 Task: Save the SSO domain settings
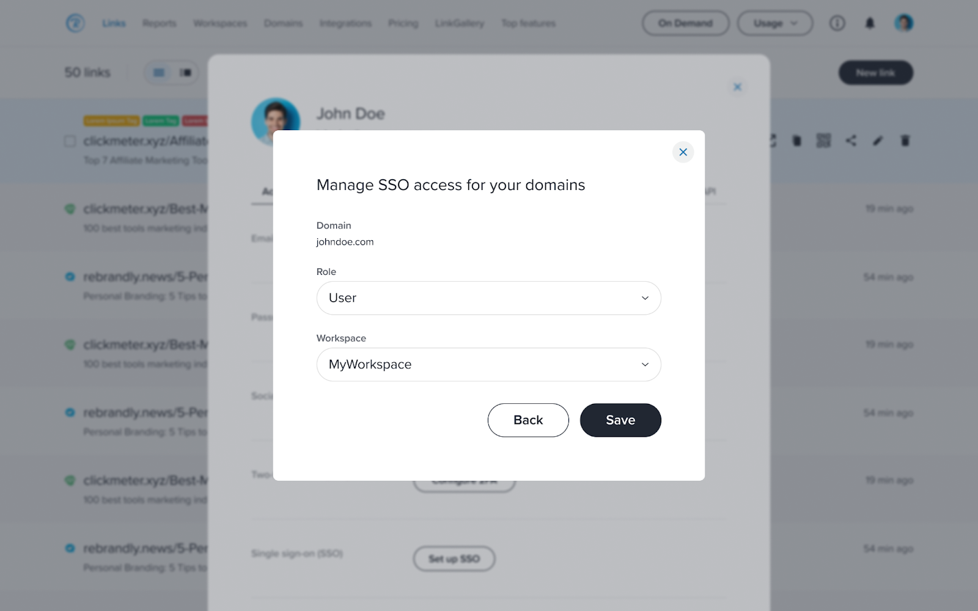[620, 420]
